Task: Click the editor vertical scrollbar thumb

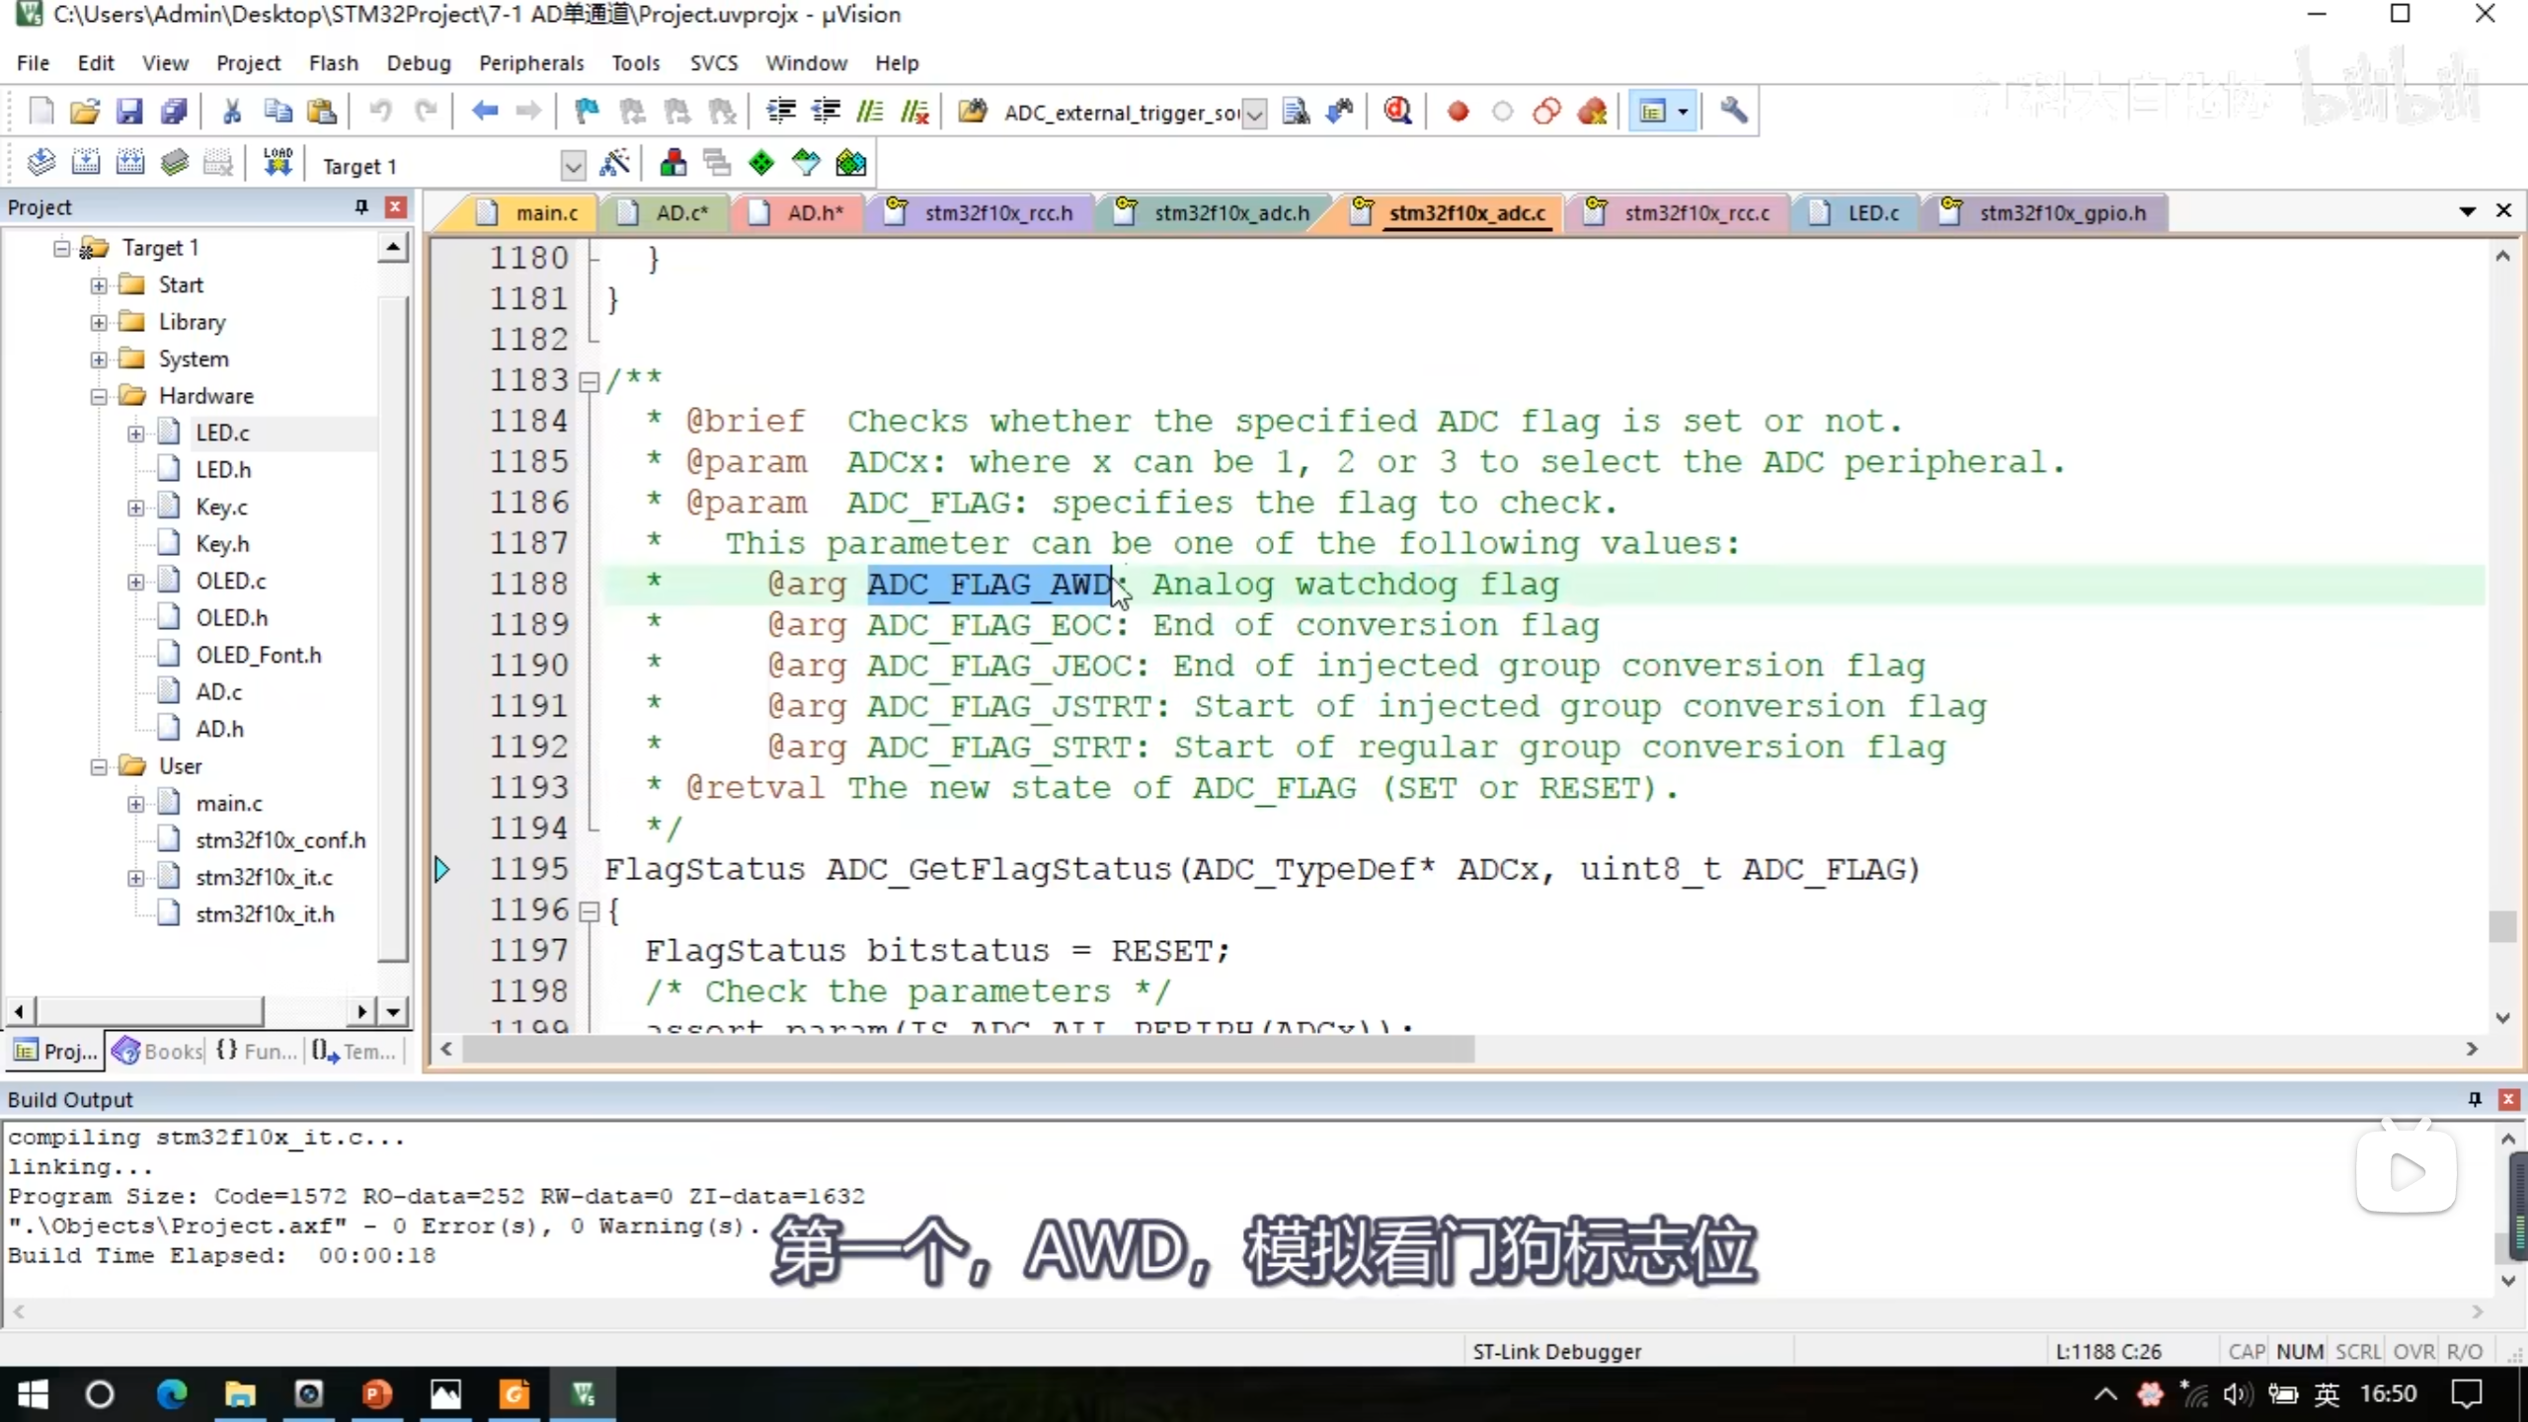Action: point(2502,926)
